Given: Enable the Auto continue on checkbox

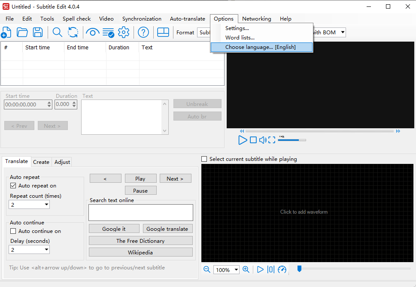Looking at the screenshot, I should pos(13,231).
